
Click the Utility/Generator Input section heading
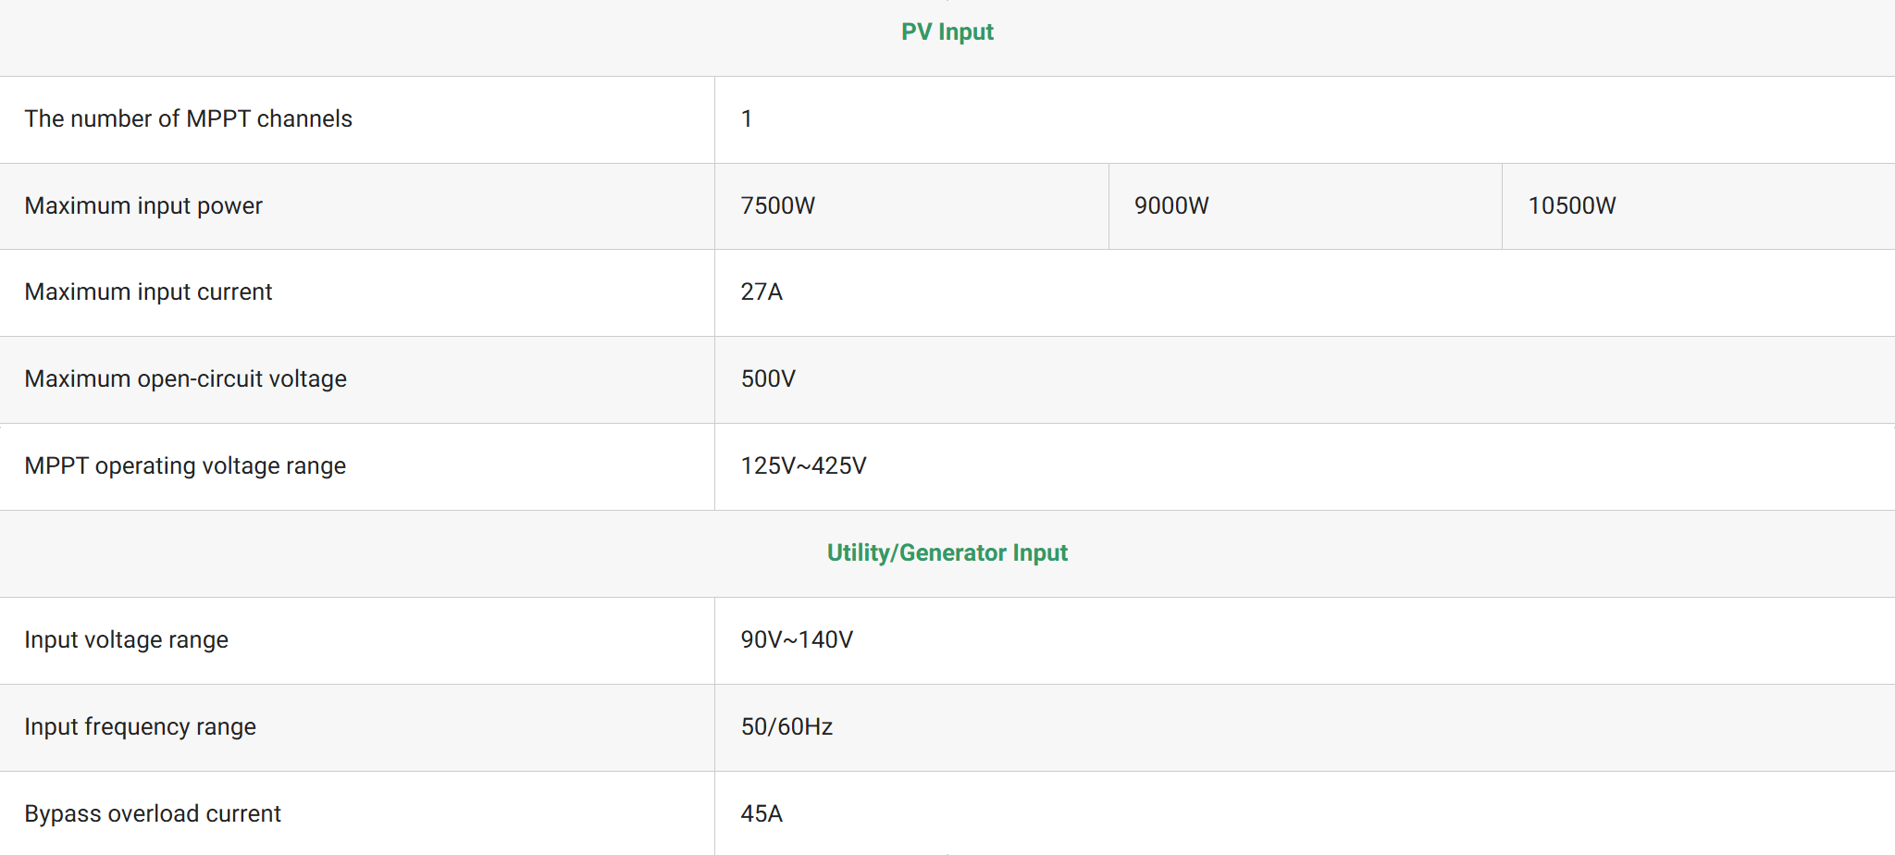click(x=947, y=553)
